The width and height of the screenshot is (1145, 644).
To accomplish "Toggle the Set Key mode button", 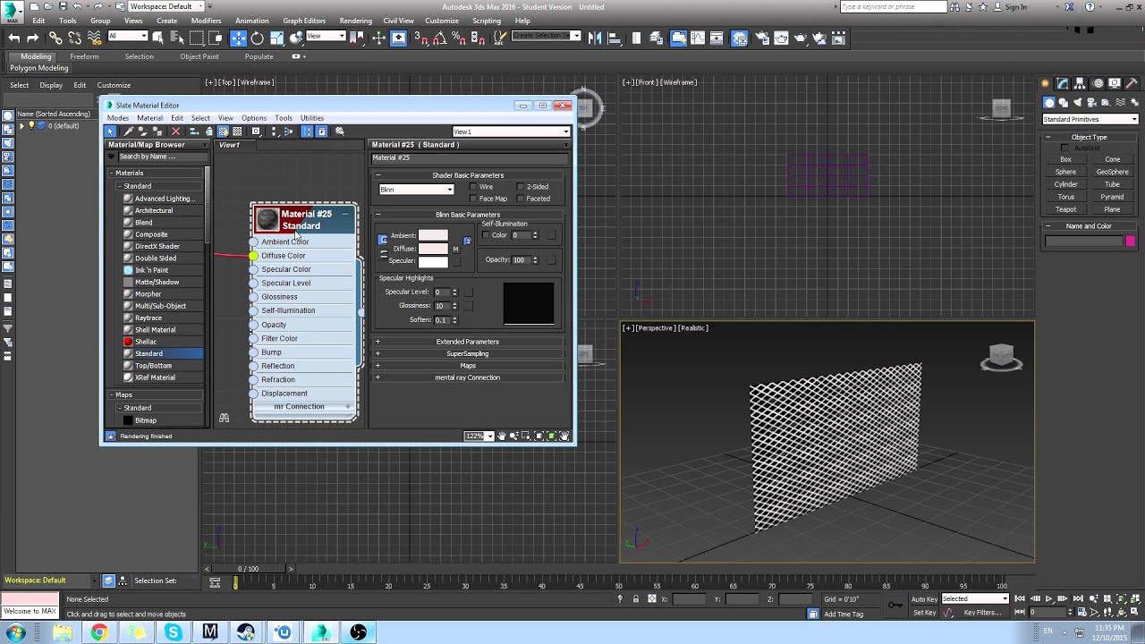I will point(924,613).
